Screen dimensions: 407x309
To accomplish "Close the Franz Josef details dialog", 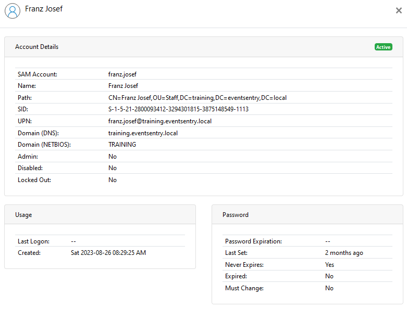I will pos(399,10).
